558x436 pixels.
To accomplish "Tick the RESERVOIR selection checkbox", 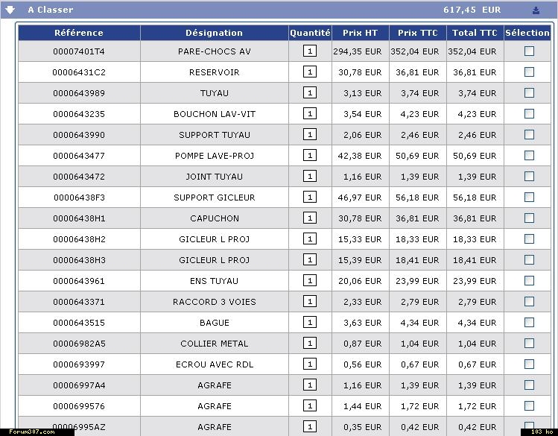I will tap(529, 72).
